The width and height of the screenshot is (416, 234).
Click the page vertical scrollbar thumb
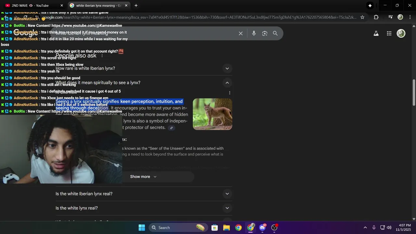414,92
